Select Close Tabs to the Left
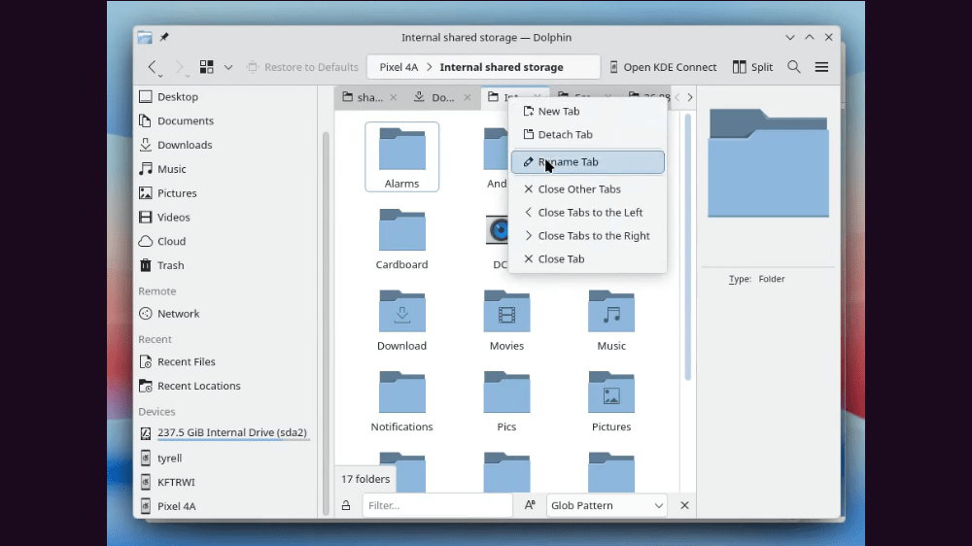The height and width of the screenshot is (546, 972). [588, 213]
